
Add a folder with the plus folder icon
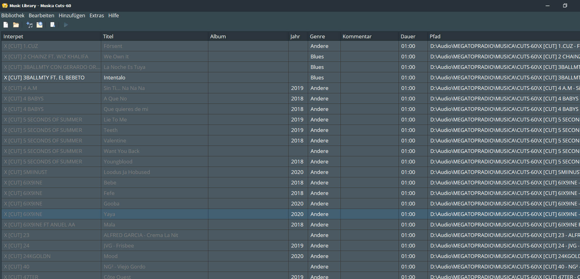pyautogui.click(x=40, y=25)
